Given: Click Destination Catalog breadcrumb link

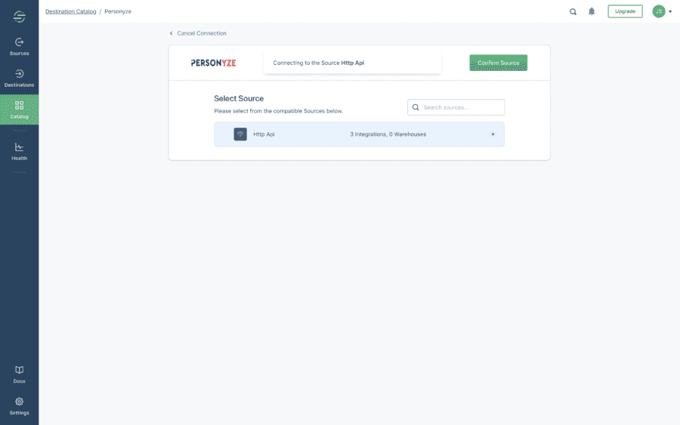Looking at the screenshot, I should pyautogui.click(x=70, y=11).
